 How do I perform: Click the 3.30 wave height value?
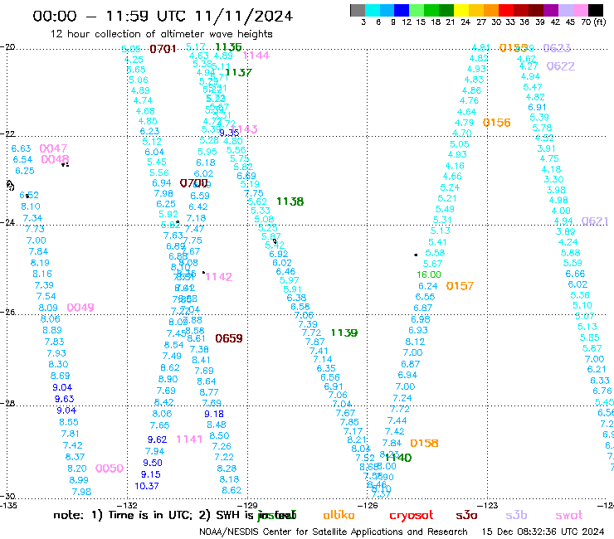(x=553, y=179)
